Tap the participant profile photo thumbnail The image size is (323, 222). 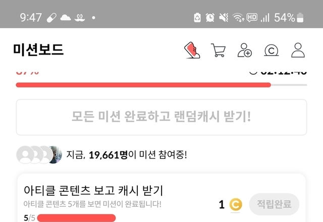pyautogui.click(x=55, y=155)
